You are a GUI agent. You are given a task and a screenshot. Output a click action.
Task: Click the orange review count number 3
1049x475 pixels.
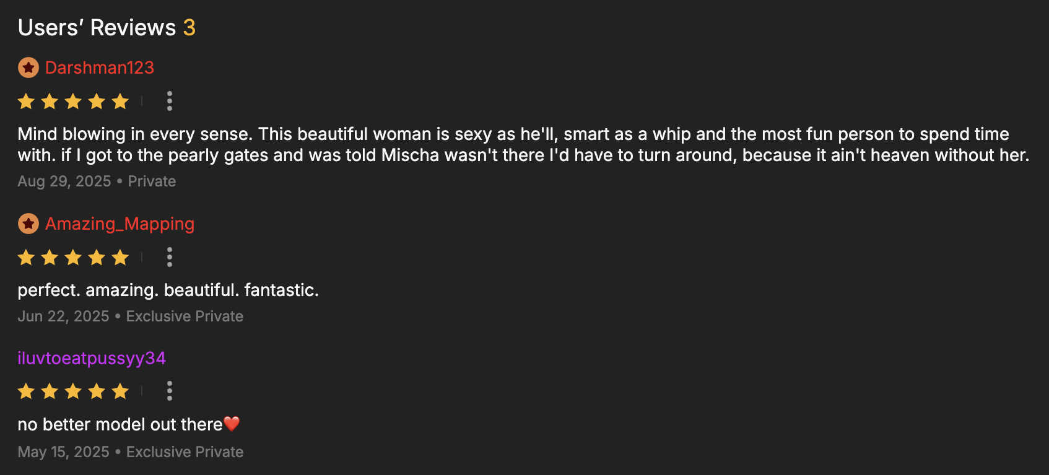[189, 28]
